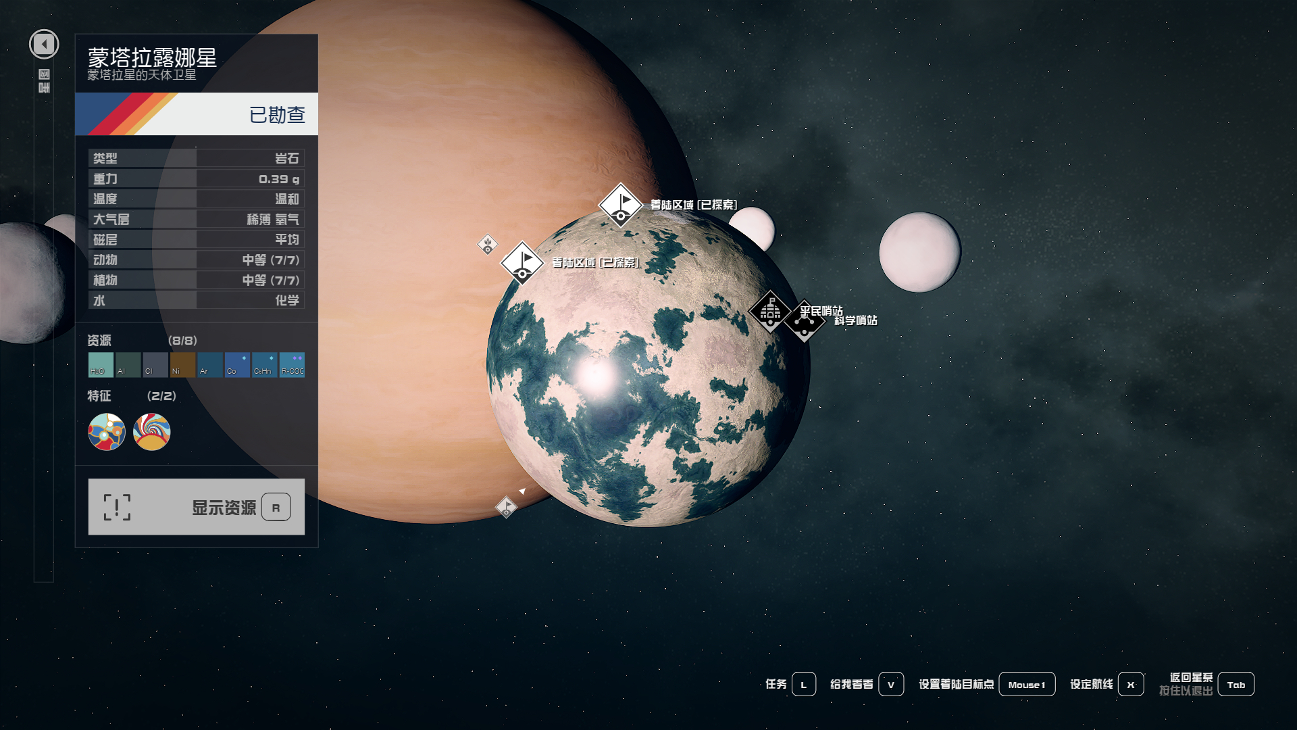The width and height of the screenshot is (1297, 730).
Task: Click the 特征 (2/2) heading
Action: pyautogui.click(x=132, y=395)
